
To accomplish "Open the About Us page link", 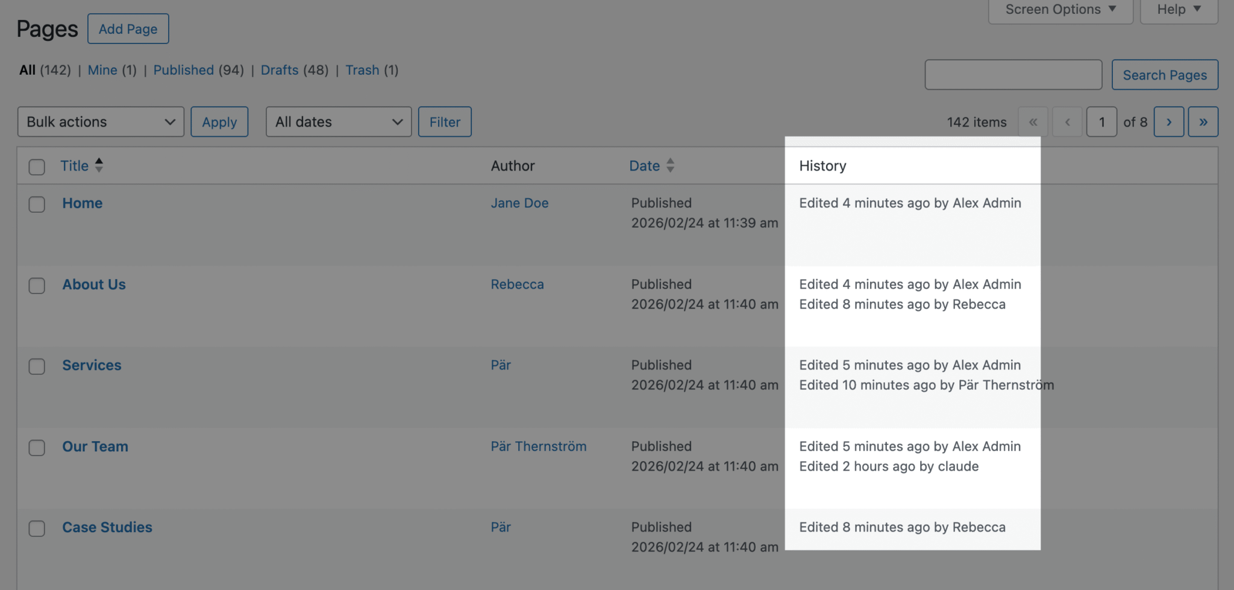I will [x=94, y=284].
